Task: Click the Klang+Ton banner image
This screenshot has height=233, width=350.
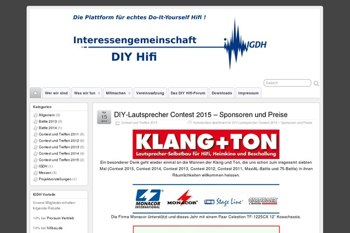Action: tap(206, 144)
